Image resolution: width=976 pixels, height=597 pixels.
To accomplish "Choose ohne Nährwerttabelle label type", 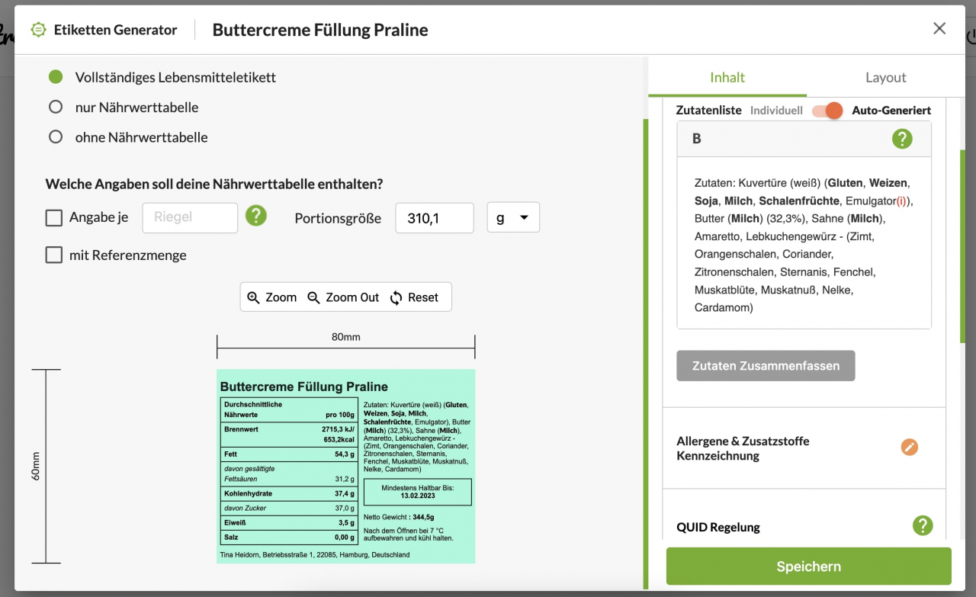I will [55, 136].
